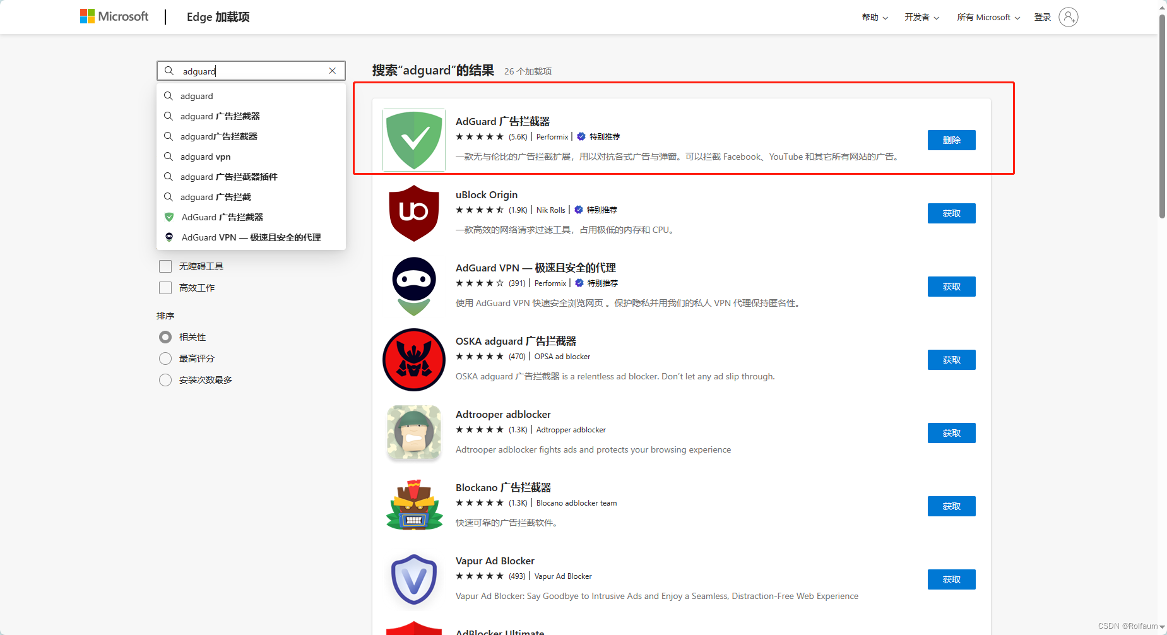Open Vapur Ad Blocker shield icon
The image size is (1167, 635).
click(414, 579)
